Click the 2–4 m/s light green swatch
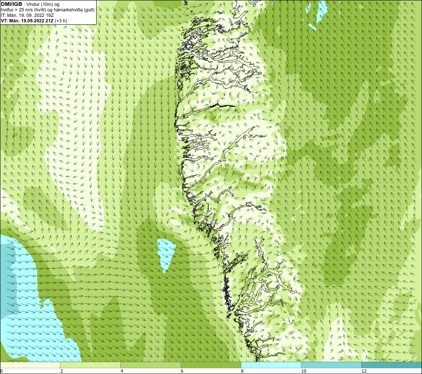This screenshot has width=422, height=374. (90, 365)
